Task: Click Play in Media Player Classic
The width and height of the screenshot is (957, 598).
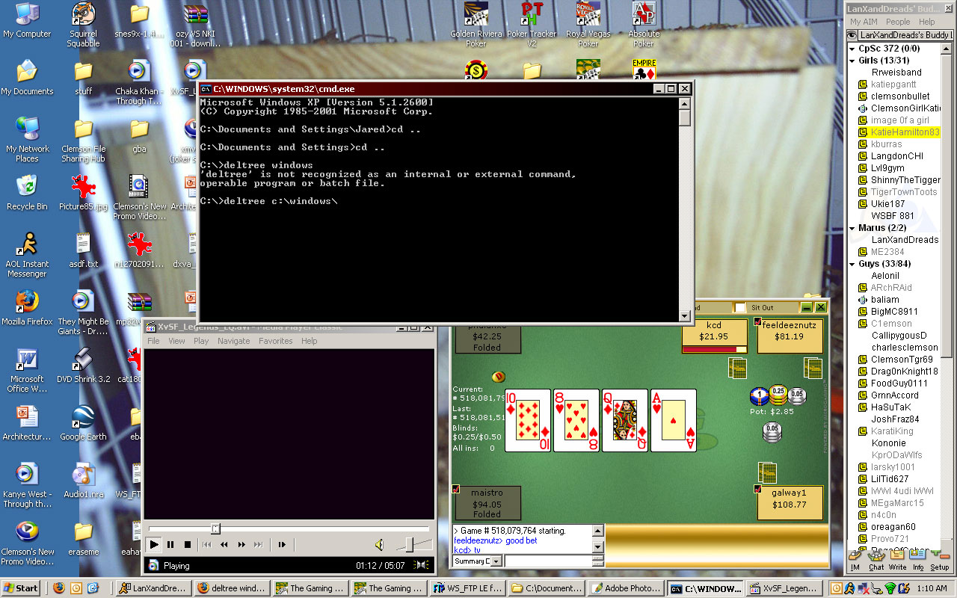Action: point(154,545)
